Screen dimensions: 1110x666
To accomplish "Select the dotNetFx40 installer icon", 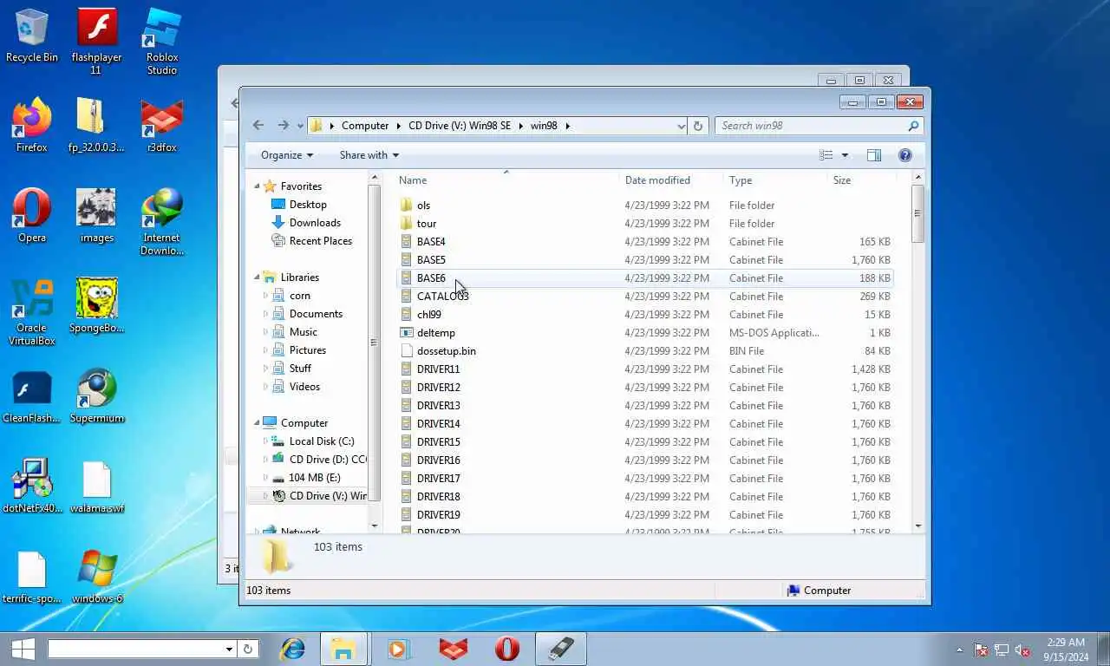I will [32, 486].
